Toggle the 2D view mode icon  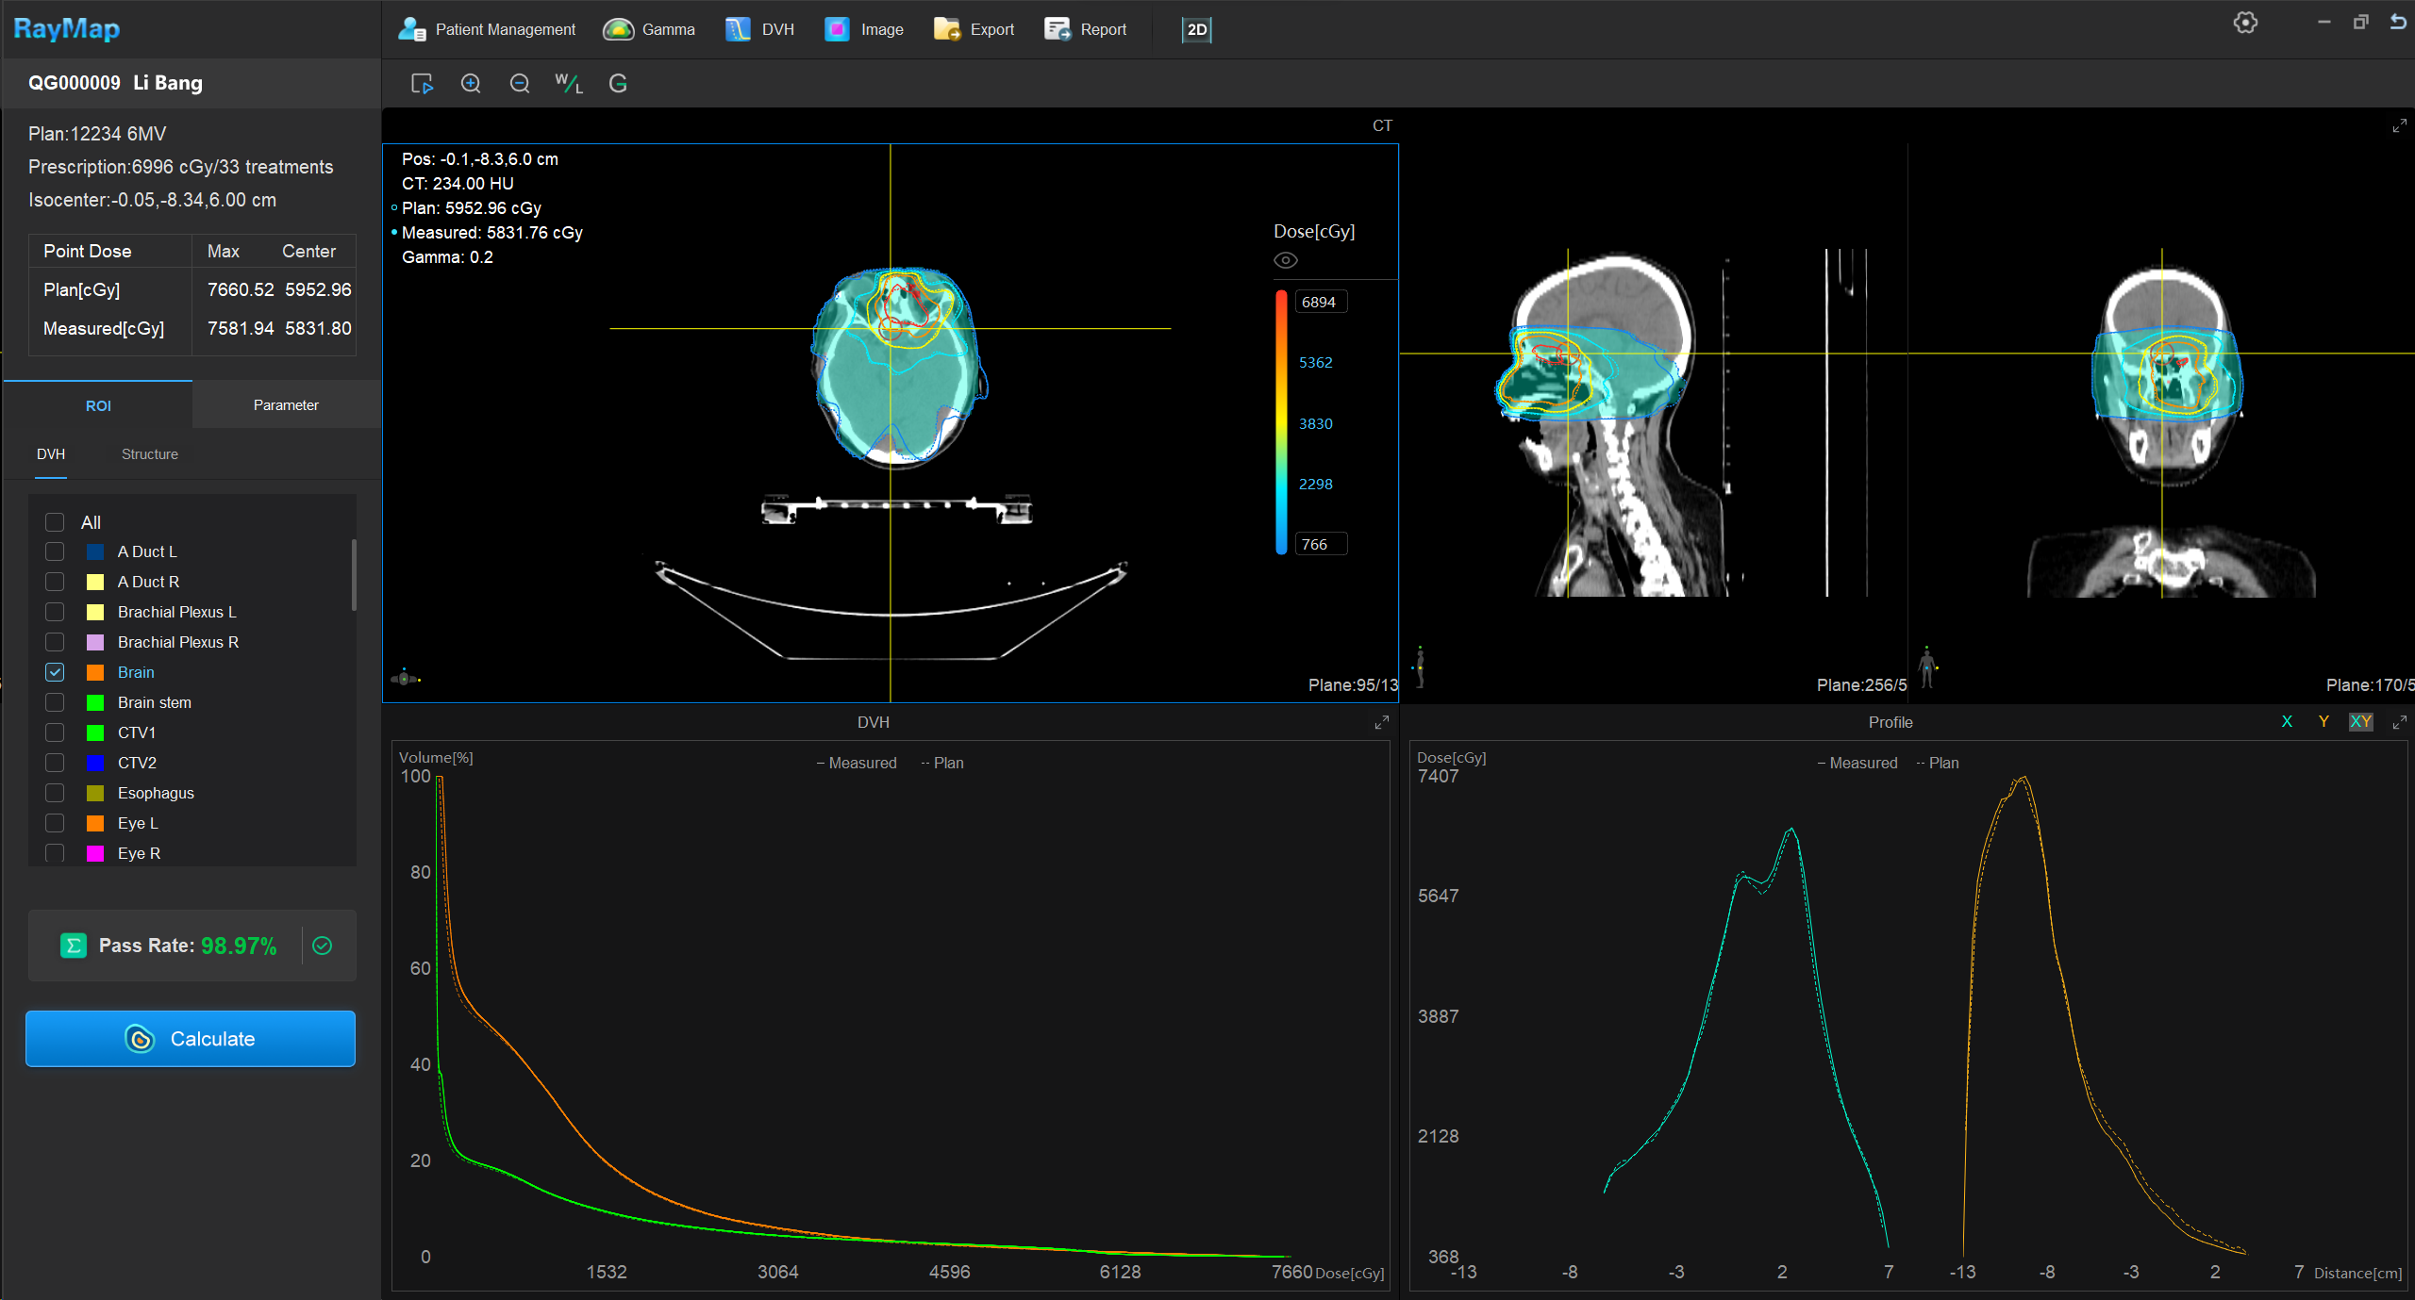[x=1196, y=29]
